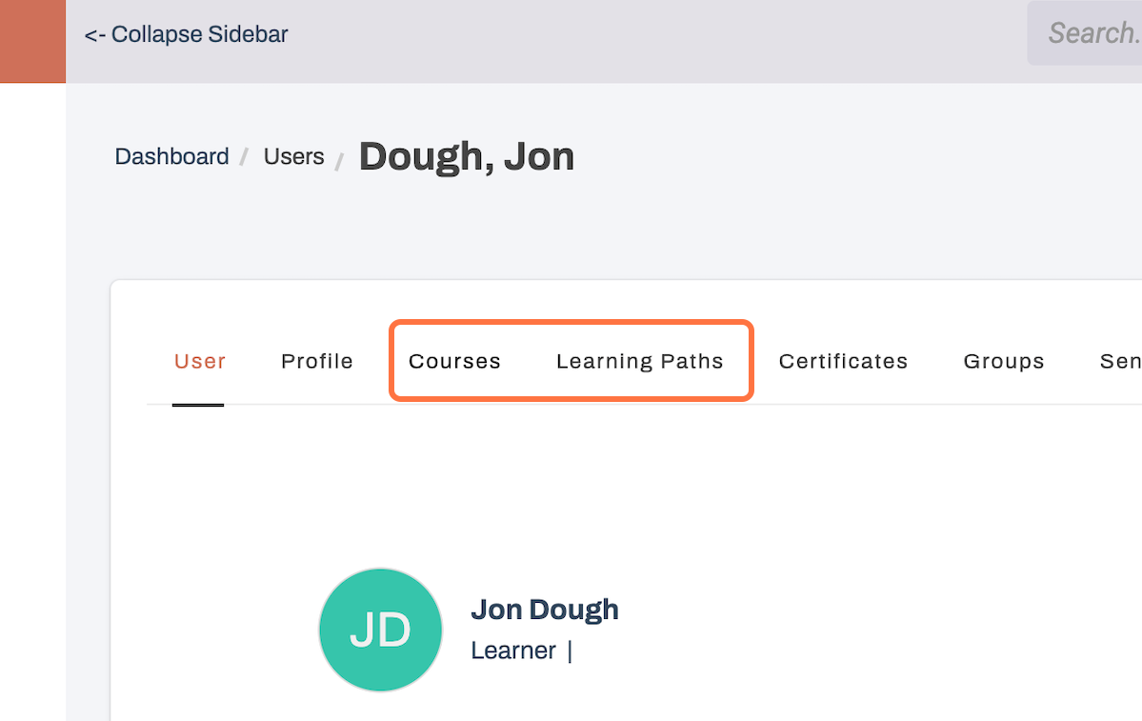1142x721 pixels.
Task: Click the active tab underline indicator
Action: pyautogui.click(x=197, y=406)
